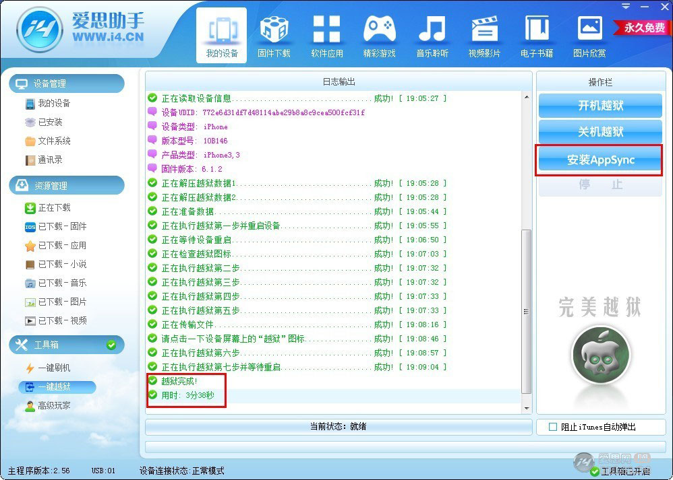
Task: Click the i4 logo icon
Action: coord(40,29)
